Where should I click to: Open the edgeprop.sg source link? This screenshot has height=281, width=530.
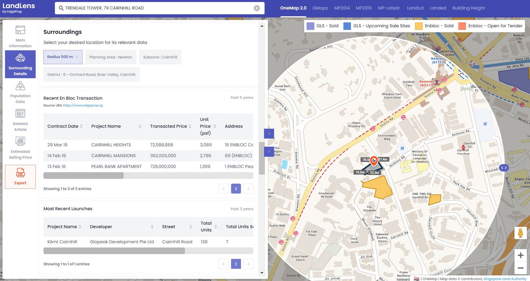[x=83, y=106]
